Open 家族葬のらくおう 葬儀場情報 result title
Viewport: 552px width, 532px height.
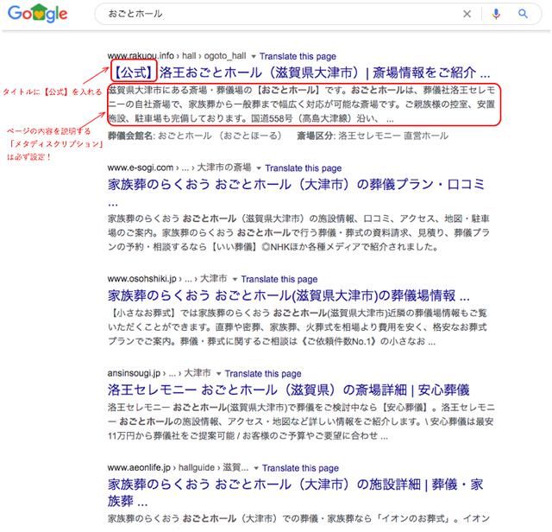[289, 295]
